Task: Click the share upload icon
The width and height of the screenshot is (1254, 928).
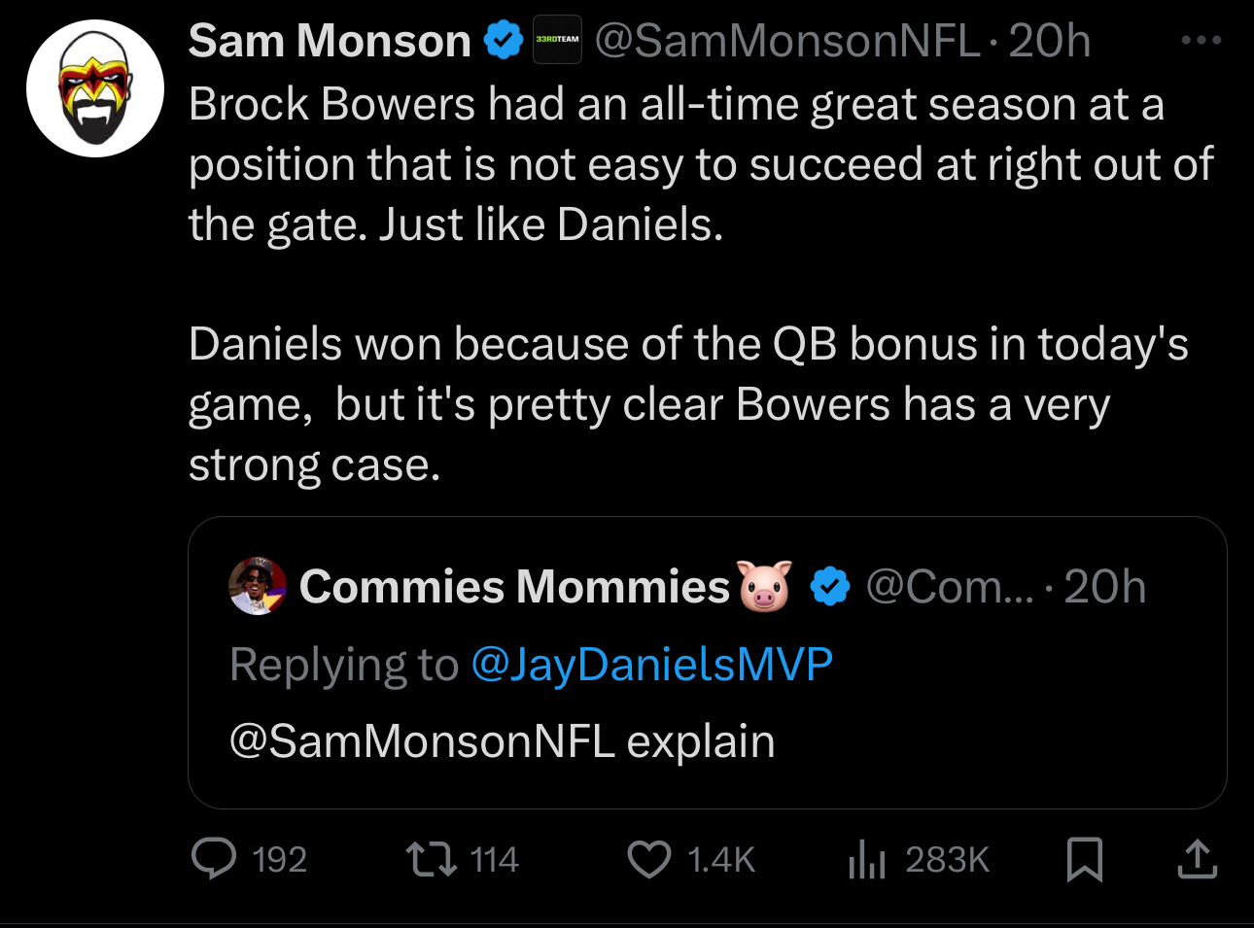Action: point(1197,859)
